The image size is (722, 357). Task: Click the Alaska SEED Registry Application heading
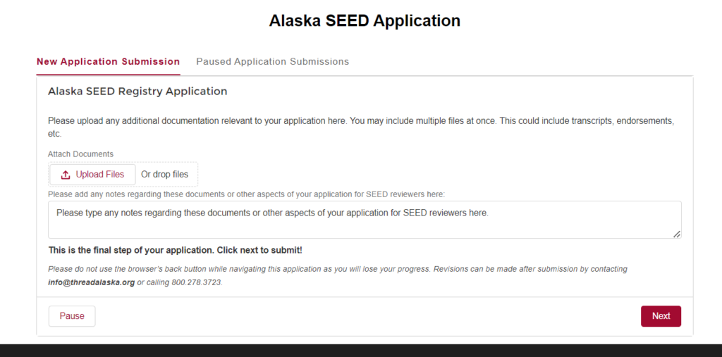click(137, 92)
